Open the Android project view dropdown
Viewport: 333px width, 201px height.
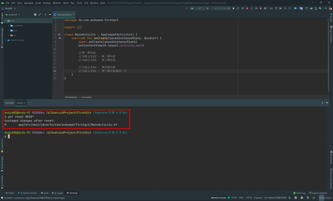13,15
